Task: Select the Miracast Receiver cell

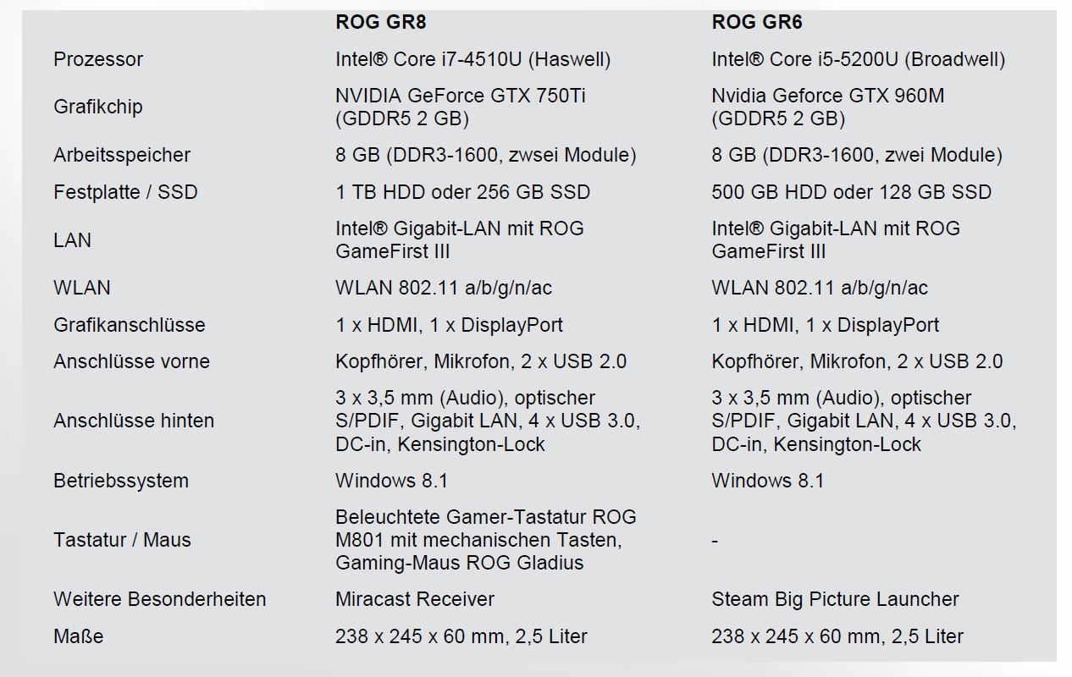Action: click(x=415, y=599)
